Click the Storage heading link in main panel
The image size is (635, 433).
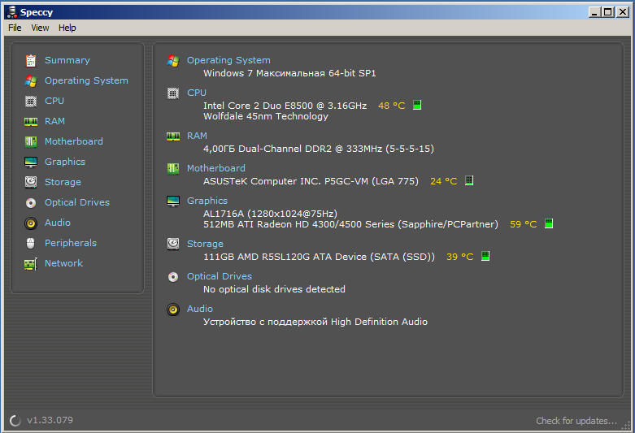pyautogui.click(x=205, y=244)
